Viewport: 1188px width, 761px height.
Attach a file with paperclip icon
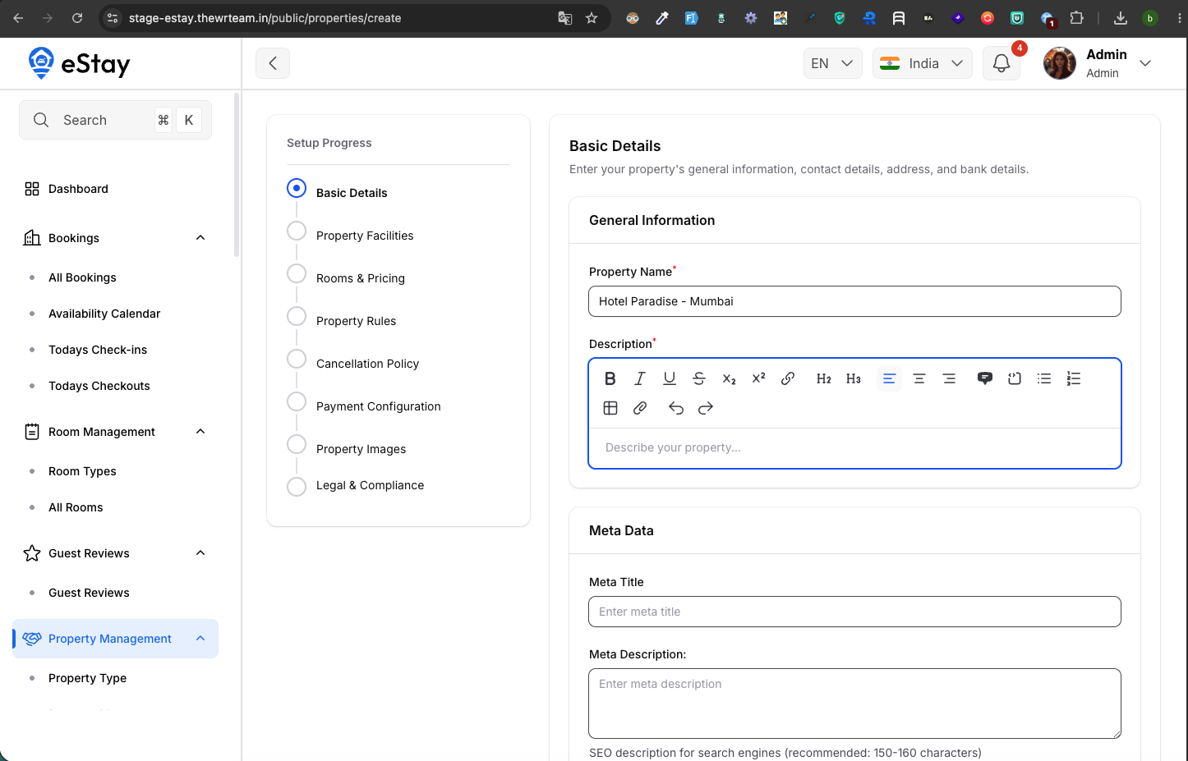click(x=639, y=408)
